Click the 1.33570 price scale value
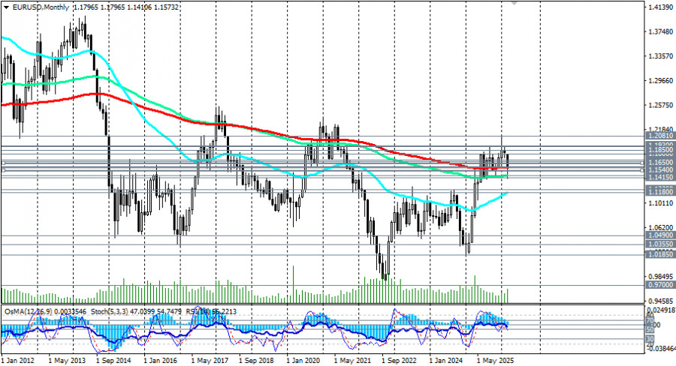The height and width of the screenshot is (366, 676). coord(661,56)
